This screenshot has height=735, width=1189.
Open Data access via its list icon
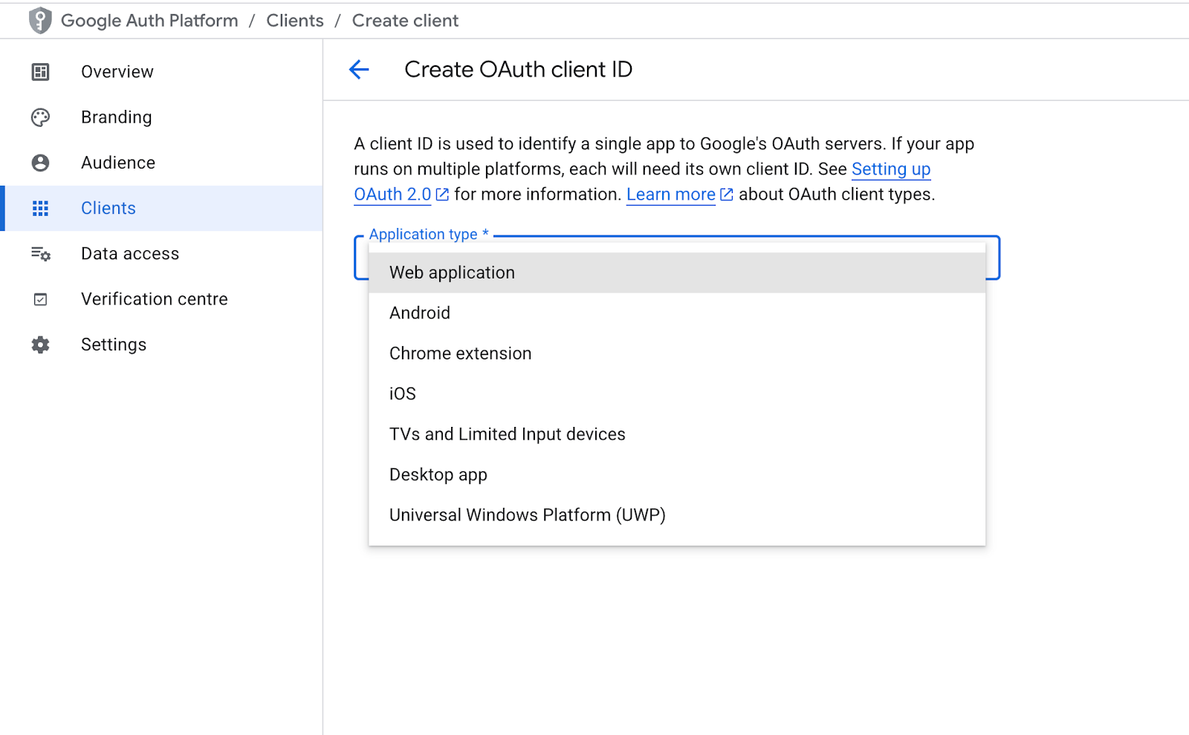point(40,253)
